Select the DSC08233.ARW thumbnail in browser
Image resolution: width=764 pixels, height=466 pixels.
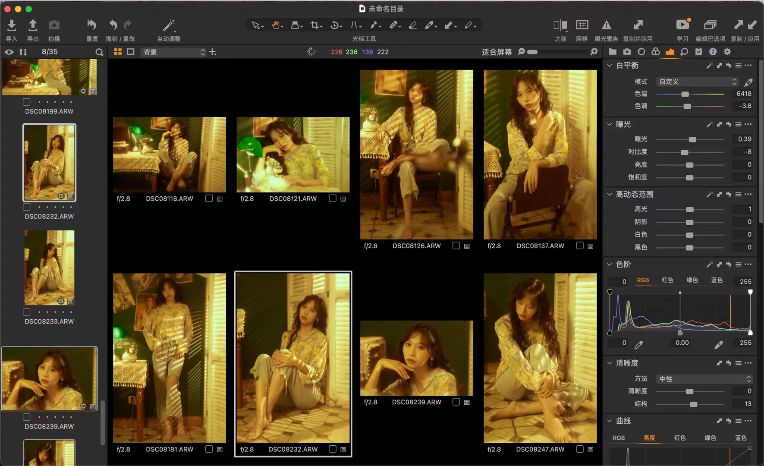tap(49, 268)
